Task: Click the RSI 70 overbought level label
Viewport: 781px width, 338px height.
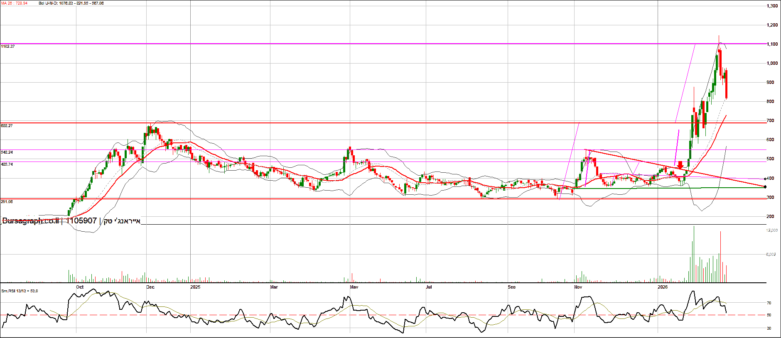Action: 769,304
